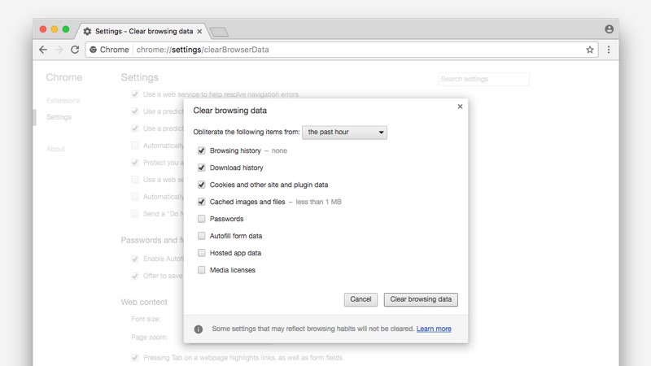Open the Chrome three-dot menu
The image size is (651, 366).
tap(609, 50)
